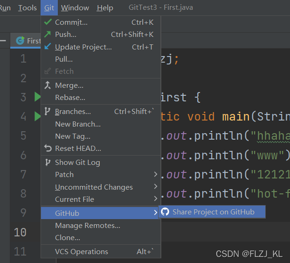The image size is (290, 263).
Task: Click the green Push arrow icon
Action: click(48, 34)
